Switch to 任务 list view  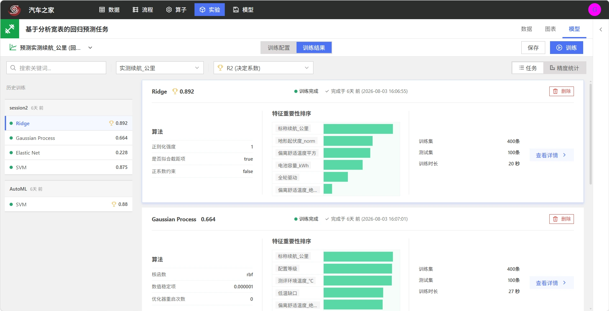[x=528, y=68]
